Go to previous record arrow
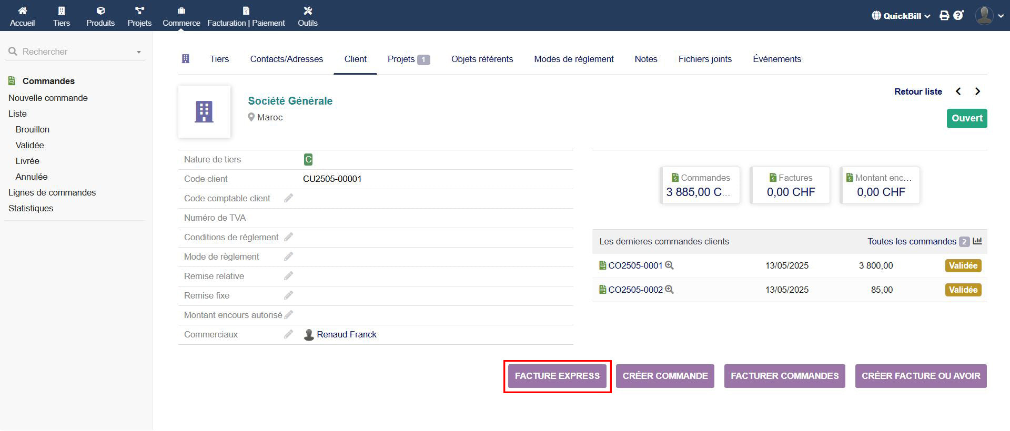The image size is (1010, 431). coord(958,91)
